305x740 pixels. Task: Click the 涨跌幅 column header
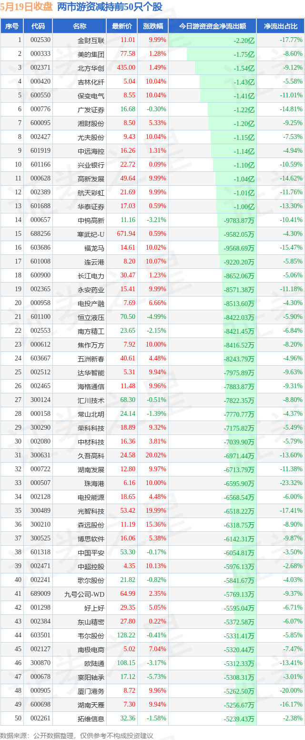152,26
